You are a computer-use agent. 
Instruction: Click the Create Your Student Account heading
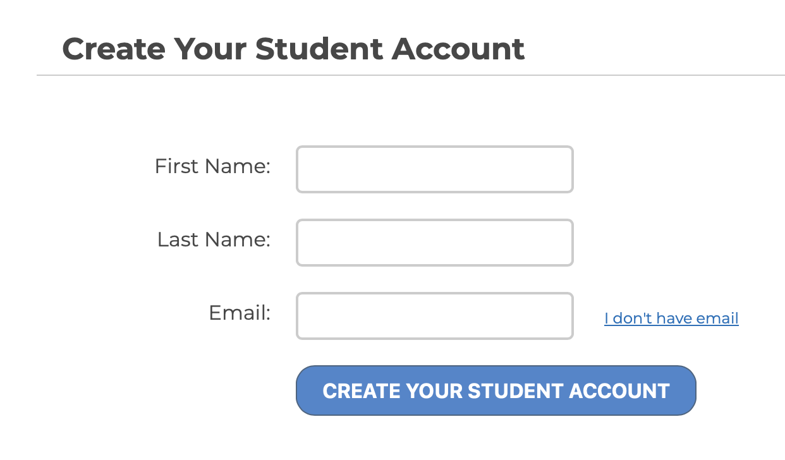(x=293, y=49)
